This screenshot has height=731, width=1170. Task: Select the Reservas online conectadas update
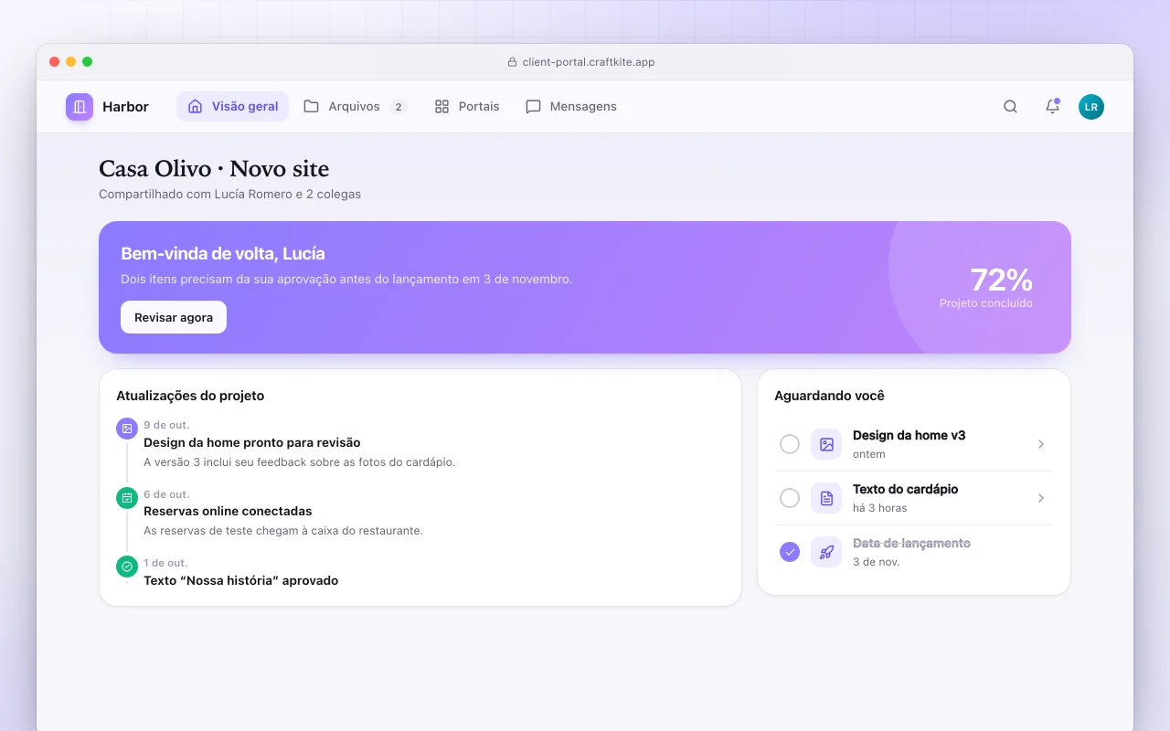click(x=228, y=511)
